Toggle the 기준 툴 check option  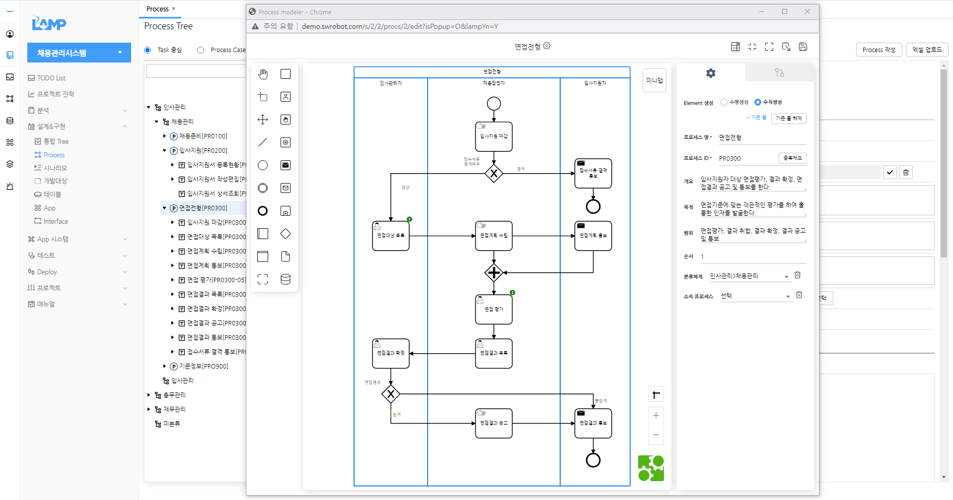tap(756, 118)
